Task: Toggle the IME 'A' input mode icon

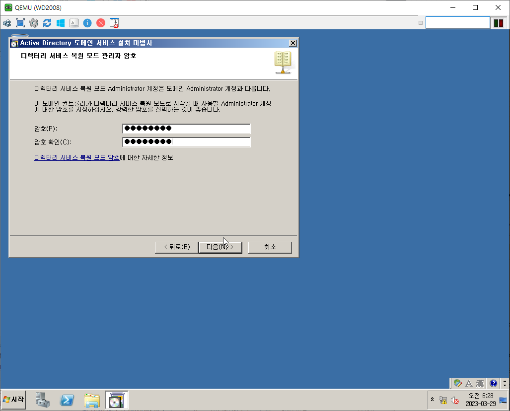Action: pos(469,383)
